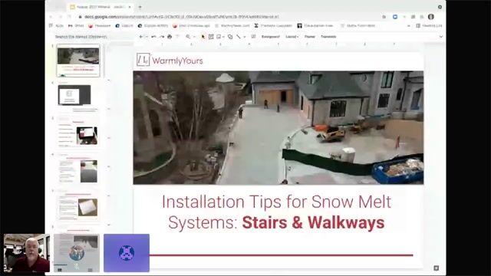Open the Layout dropdown
This screenshot has width=491, height=276.
pos(292,37)
